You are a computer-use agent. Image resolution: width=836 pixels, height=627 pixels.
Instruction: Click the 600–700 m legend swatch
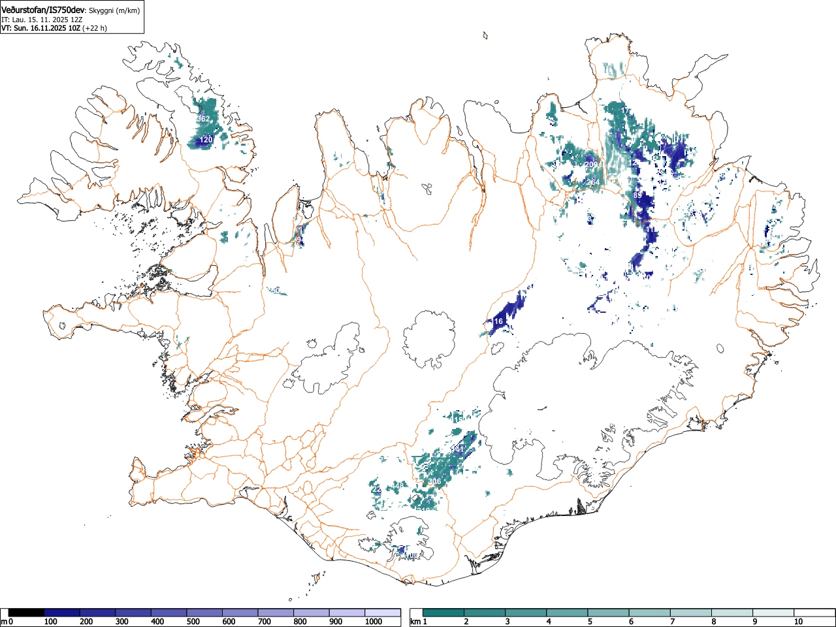[x=240, y=613]
